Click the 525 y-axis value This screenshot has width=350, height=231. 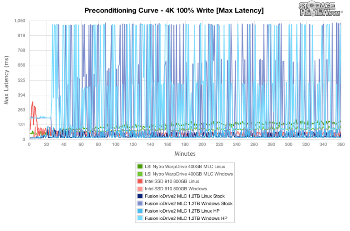pyautogui.click(x=22, y=80)
